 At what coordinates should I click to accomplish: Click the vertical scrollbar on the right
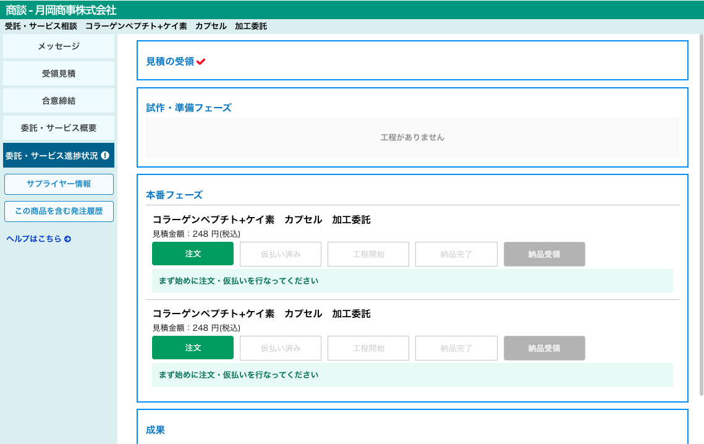click(x=701, y=216)
